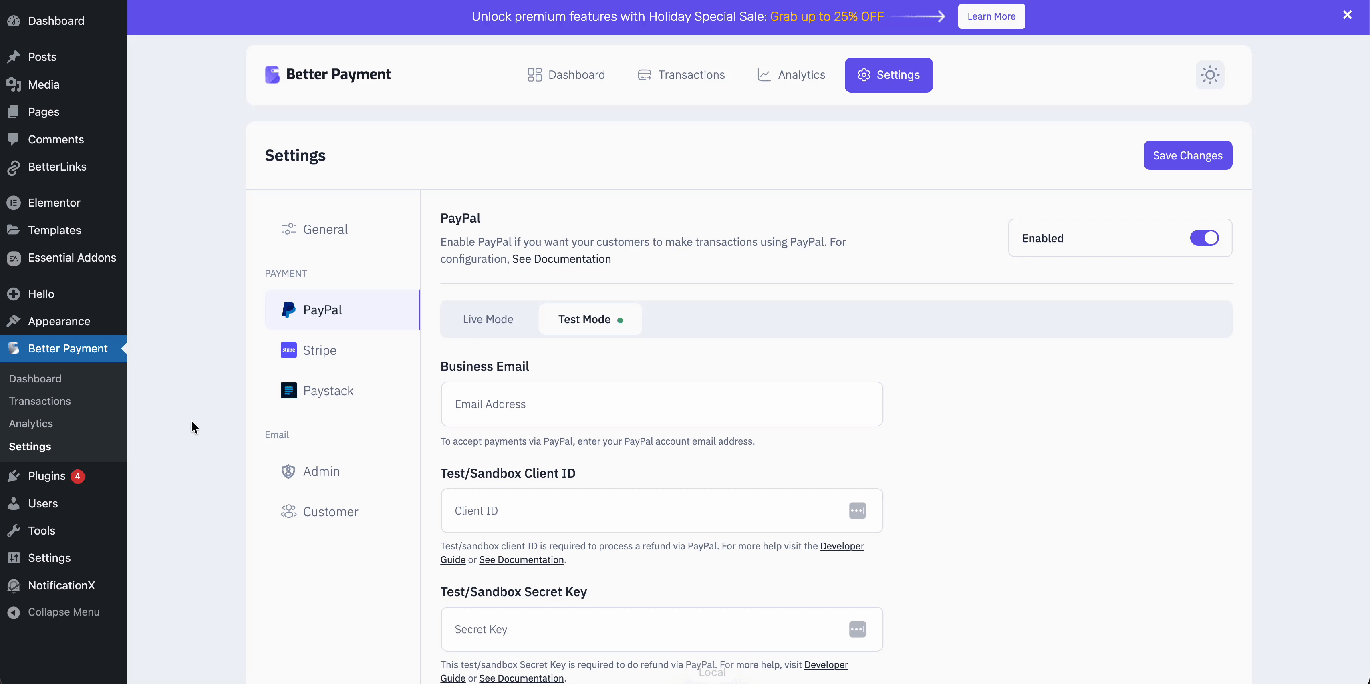1370x684 pixels.
Task: Select the Paystack payment method icon
Action: coord(289,390)
